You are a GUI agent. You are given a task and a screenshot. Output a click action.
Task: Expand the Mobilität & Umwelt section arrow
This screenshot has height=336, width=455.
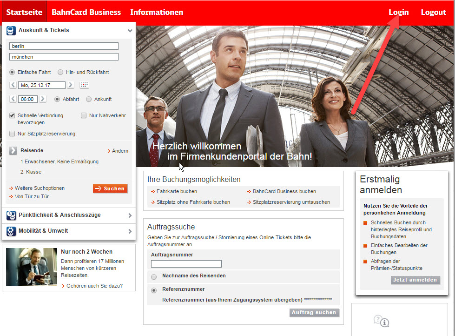[x=130, y=231]
